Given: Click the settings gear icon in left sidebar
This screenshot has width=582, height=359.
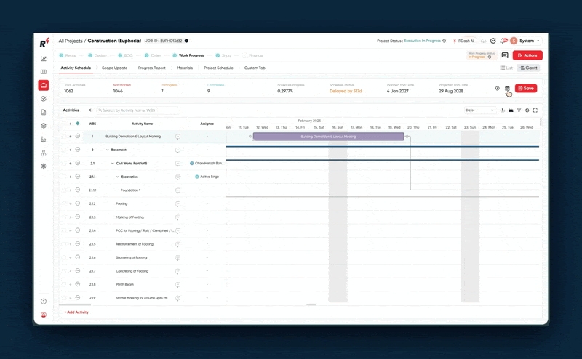Looking at the screenshot, I should (x=44, y=166).
